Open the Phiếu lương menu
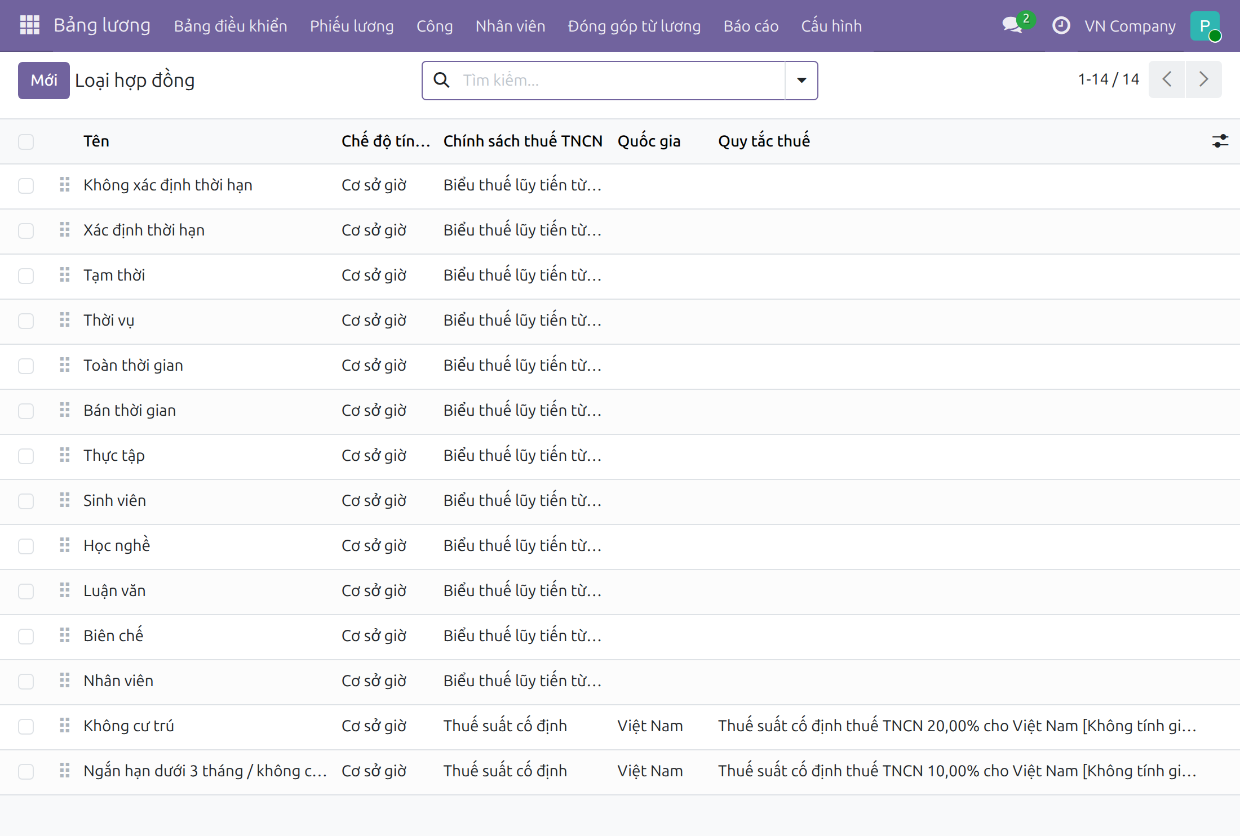 pos(352,26)
